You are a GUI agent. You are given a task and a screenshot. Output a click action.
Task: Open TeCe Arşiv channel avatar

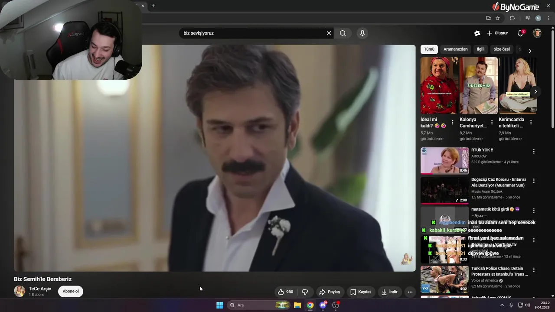[20, 291]
